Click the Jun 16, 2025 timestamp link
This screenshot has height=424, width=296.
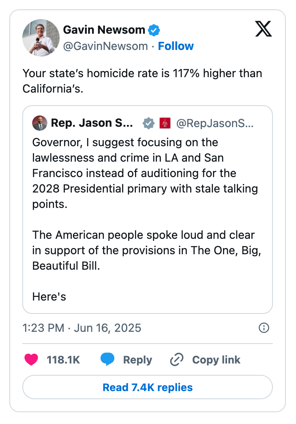click(x=81, y=328)
